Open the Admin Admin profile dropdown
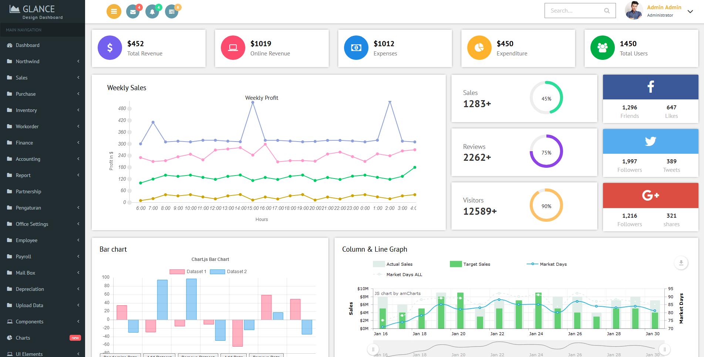Screen dimensions: 704x357 pyautogui.click(x=690, y=11)
